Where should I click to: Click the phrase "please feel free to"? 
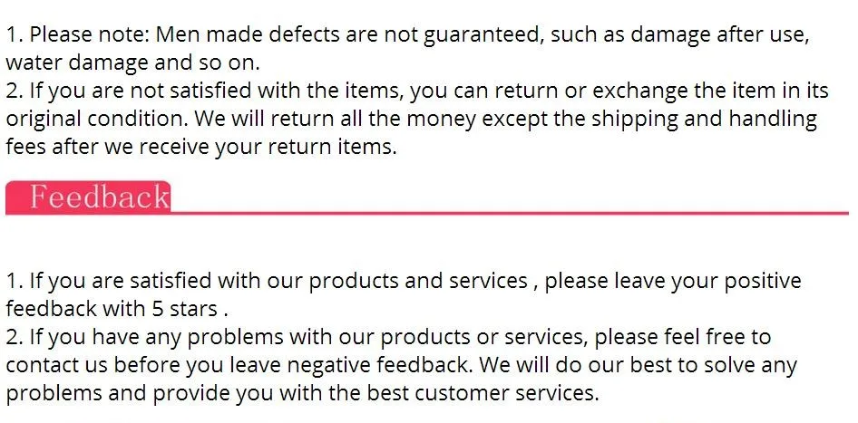point(683,337)
